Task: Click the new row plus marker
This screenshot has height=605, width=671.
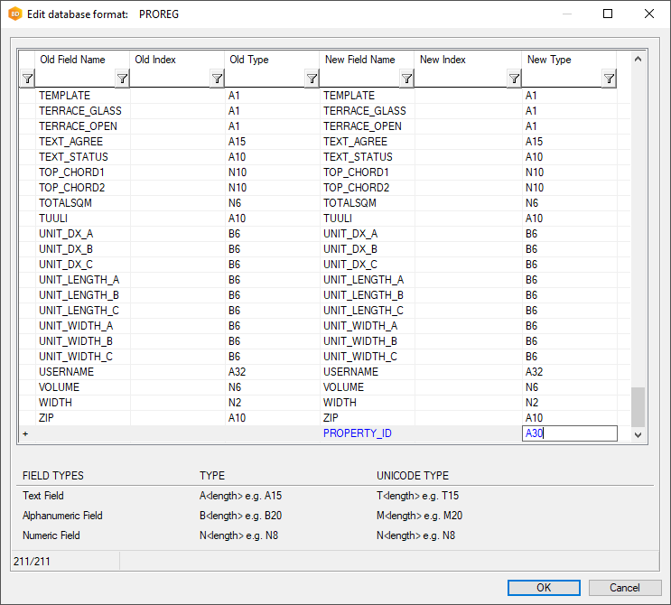Action: pyautogui.click(x=25, y=433)
